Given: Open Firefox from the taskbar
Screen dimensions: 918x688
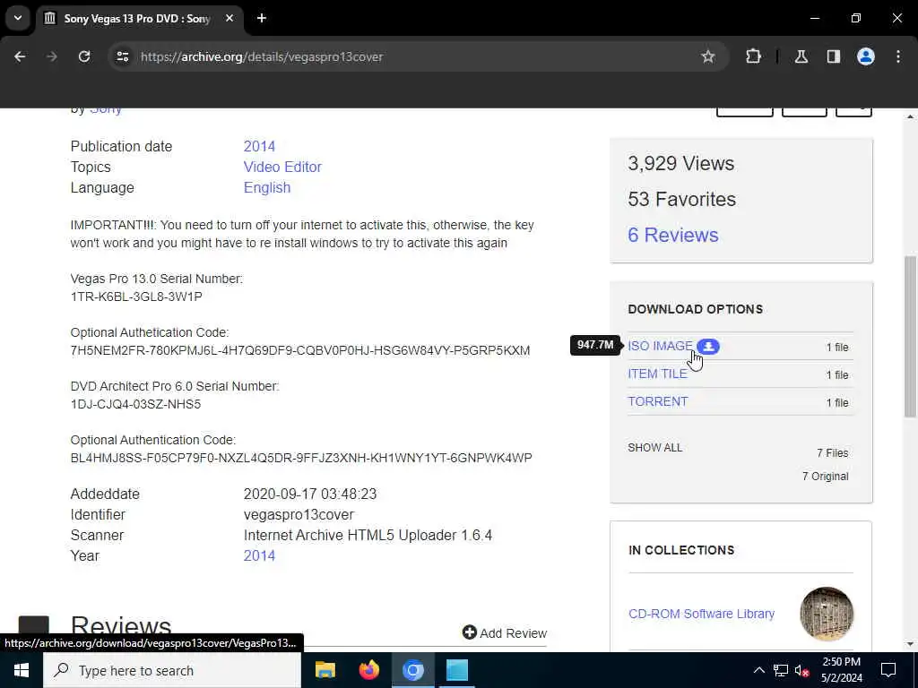Looking at the screenshot, I should click(368, 670).
